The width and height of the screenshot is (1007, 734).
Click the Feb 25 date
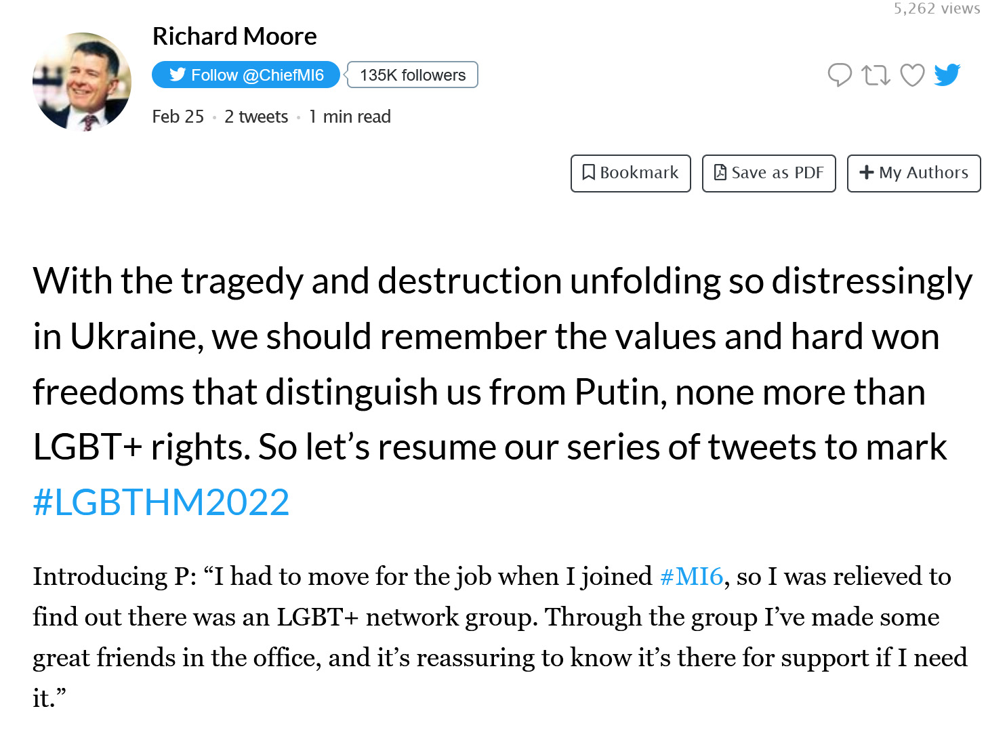coord(178,117)
